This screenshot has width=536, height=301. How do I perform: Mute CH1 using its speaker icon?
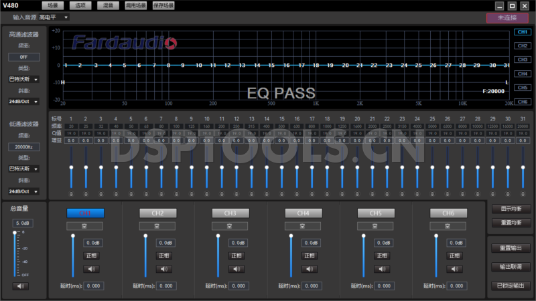91,269
